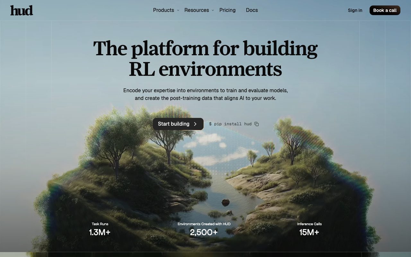Click "Environments Created with HUD" label
411x257 pixels.
[x=204, y=224]
